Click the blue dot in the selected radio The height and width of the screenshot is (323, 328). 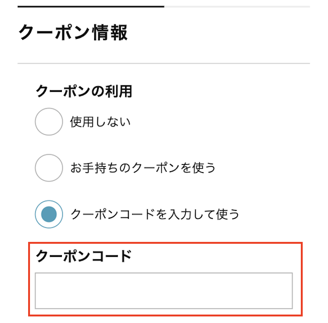(49, 214)
